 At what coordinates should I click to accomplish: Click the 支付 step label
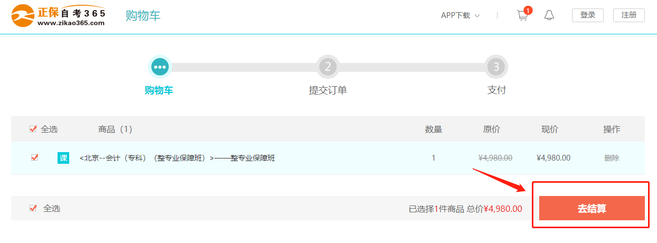click(x=496, y=90)
